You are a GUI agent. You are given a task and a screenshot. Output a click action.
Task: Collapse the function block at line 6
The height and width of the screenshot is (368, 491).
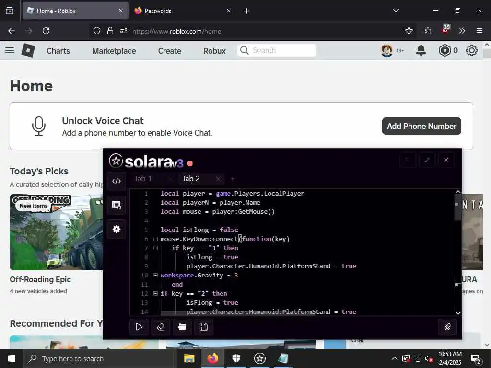[x=155, y=239]
